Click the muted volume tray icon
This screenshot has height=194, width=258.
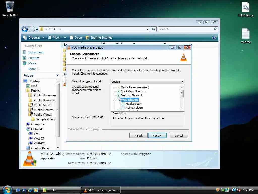239,190
